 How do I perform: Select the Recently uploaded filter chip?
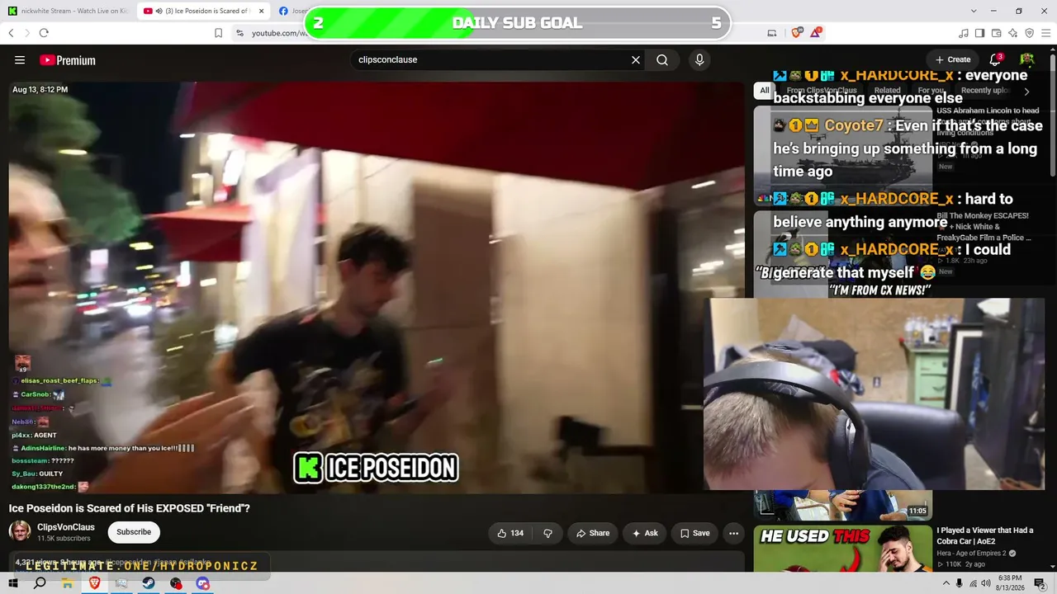click(986, 91)
